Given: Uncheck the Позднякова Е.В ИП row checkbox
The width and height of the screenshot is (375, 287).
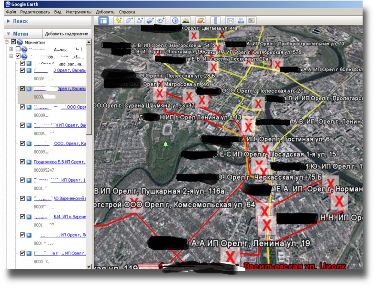Looking at the screenshot, I should click(x=22, y=162).
